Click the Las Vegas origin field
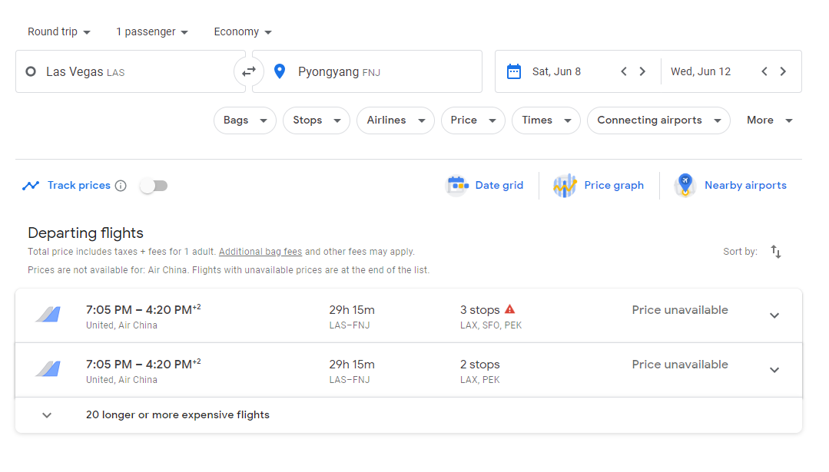This screenshot has width=829, height=472. [x=131, y=71]
